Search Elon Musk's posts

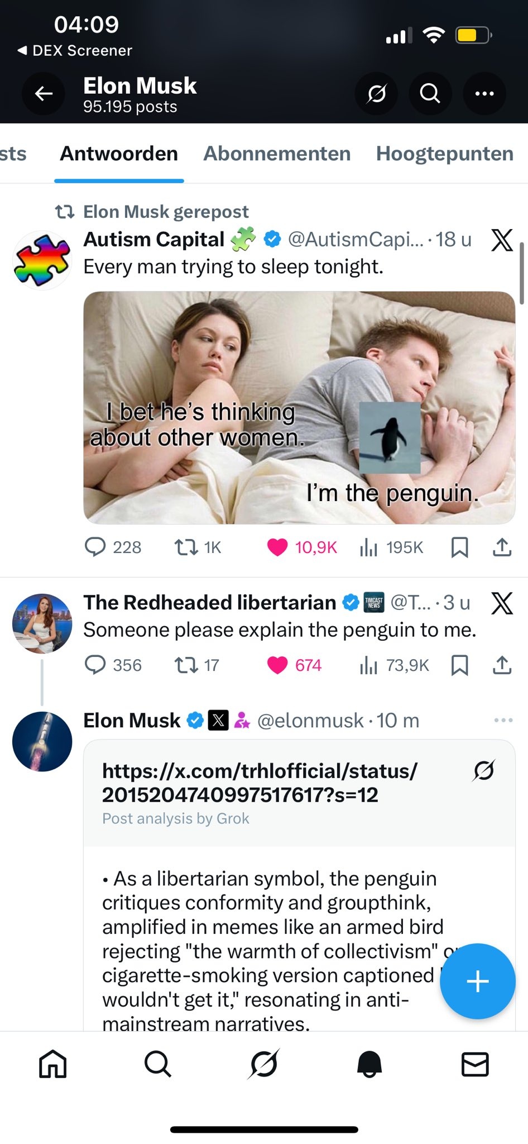click(430, 94)
